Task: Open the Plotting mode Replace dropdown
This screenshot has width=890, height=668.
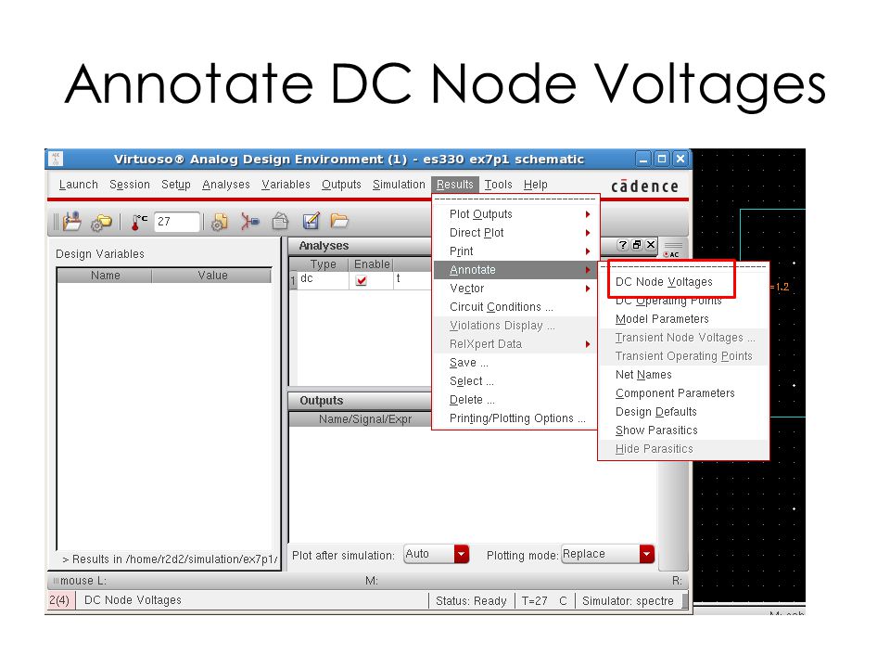Action: [x=646, y=554]
